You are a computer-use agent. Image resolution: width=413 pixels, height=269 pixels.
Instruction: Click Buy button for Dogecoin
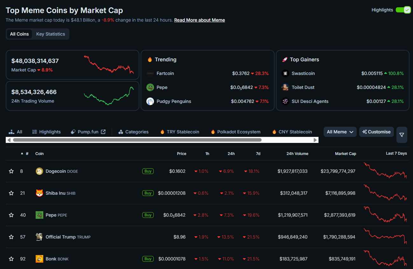(148, 171)
